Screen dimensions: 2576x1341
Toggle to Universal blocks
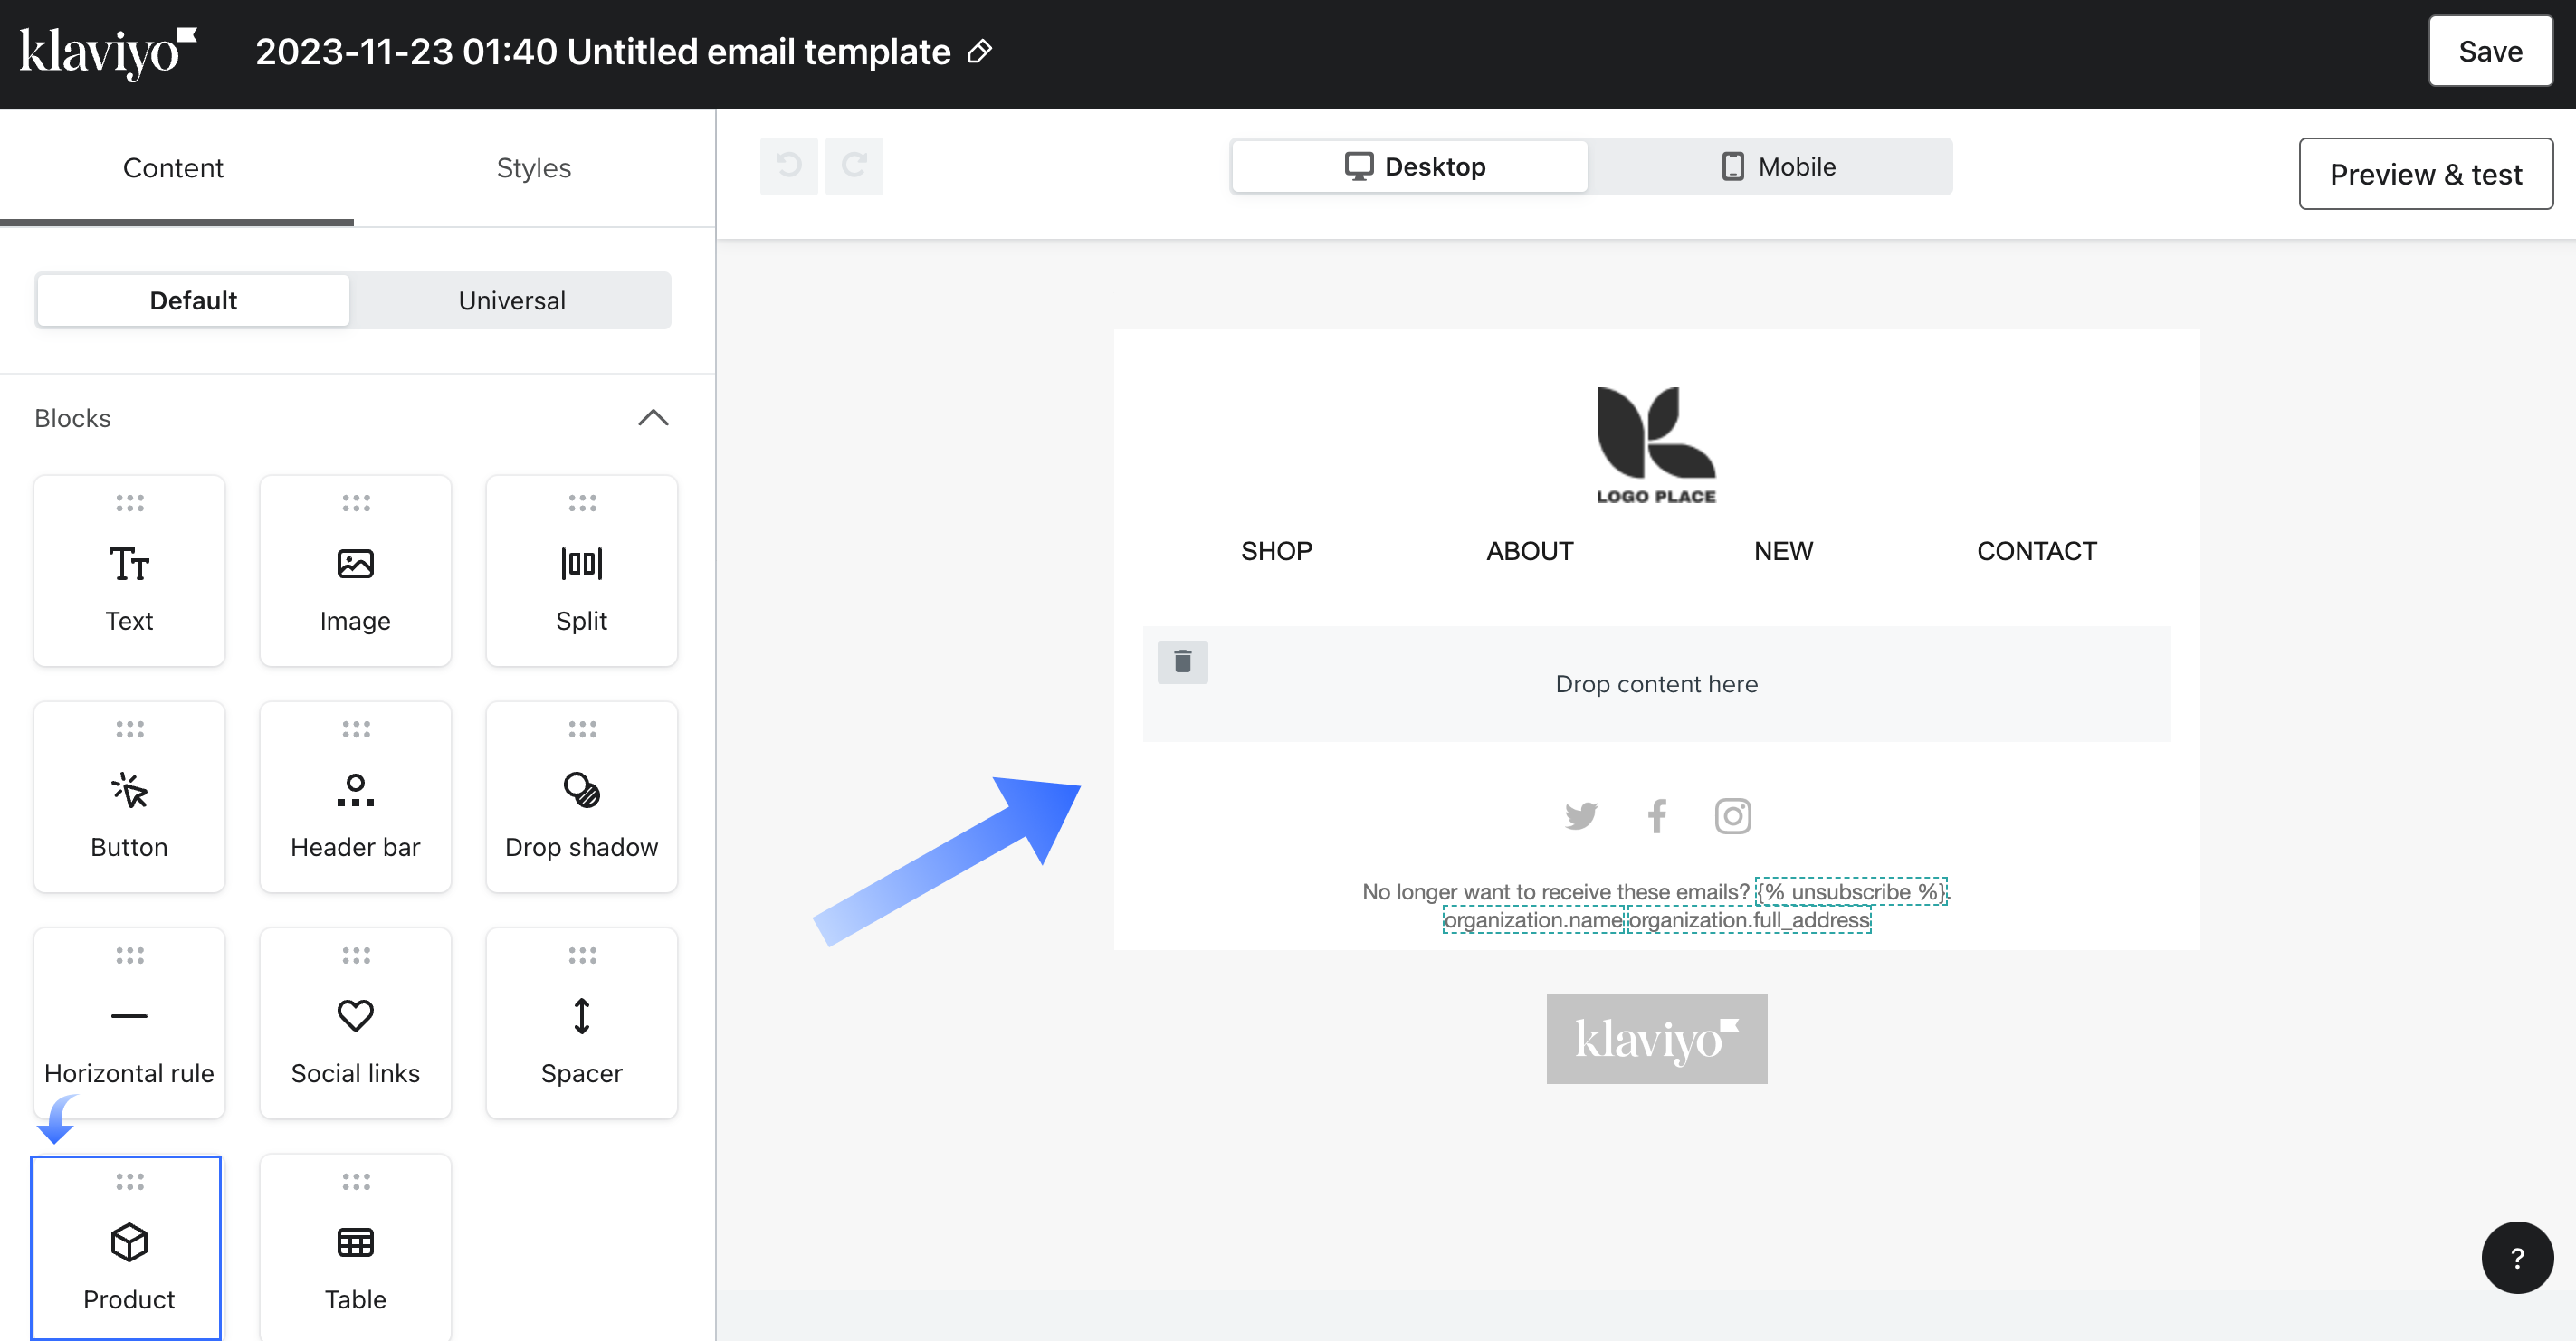click(x=511, y=300)
